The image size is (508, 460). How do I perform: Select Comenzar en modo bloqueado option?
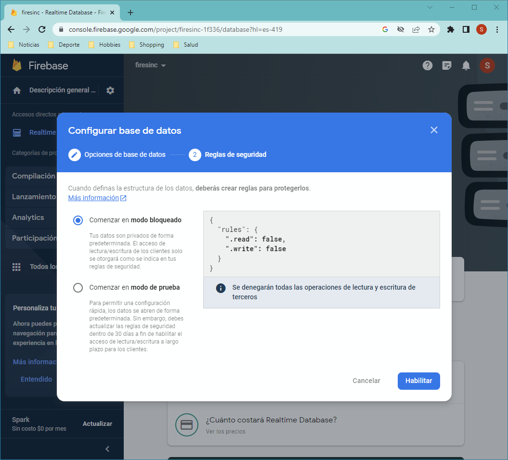pyautogui.click(x=78, y=220)
